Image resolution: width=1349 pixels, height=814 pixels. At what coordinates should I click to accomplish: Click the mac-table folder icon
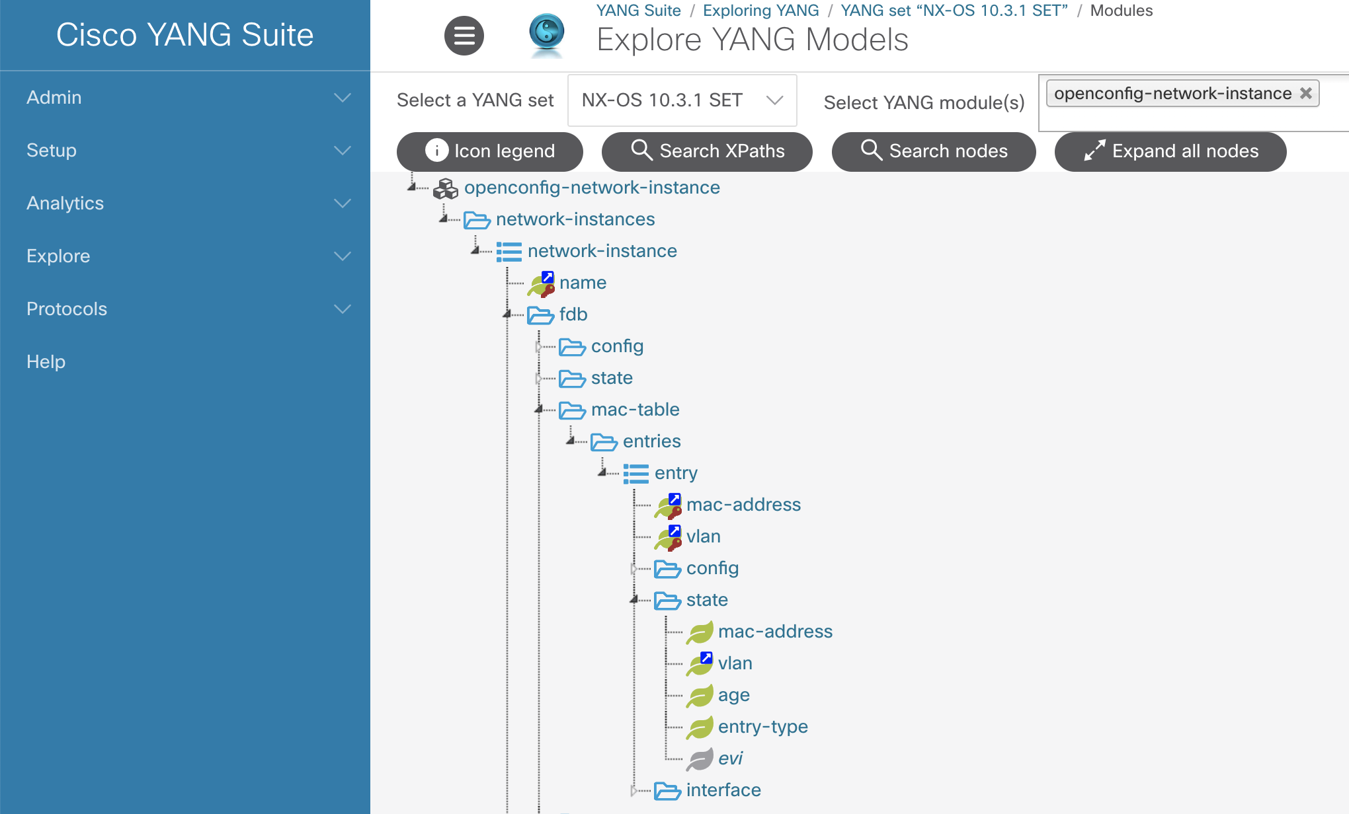click(x=572, y=410)
